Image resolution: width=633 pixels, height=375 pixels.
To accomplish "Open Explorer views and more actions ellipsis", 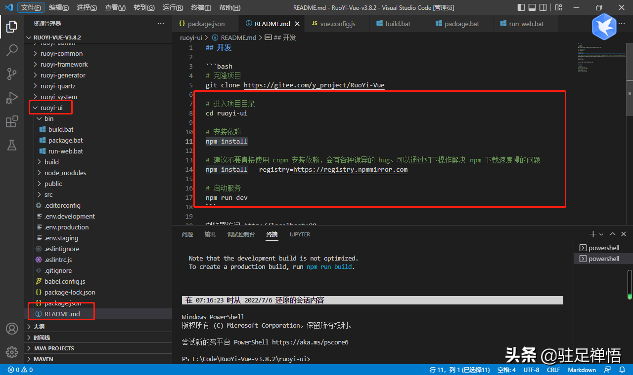I will point(161,24).
